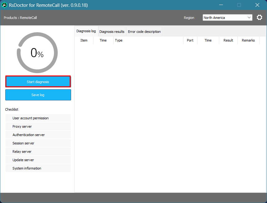Screen dimensions: 267x203
Task: Click the Save log button
Action: click(x=38, y=95)
